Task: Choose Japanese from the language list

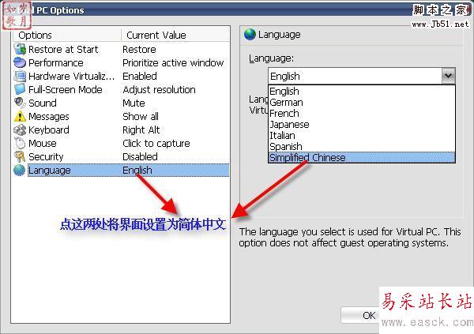Action: (x=362, y=124)
